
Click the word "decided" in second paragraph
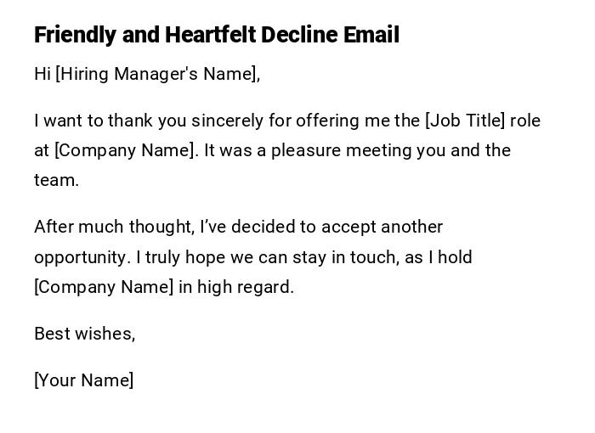(x=268, y=227)
